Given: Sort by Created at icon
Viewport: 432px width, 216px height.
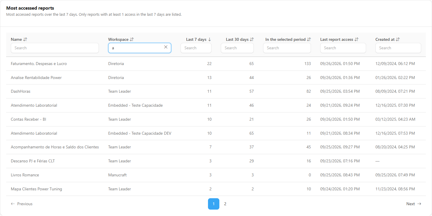Looking at the screenshot, I should (398, 39).
